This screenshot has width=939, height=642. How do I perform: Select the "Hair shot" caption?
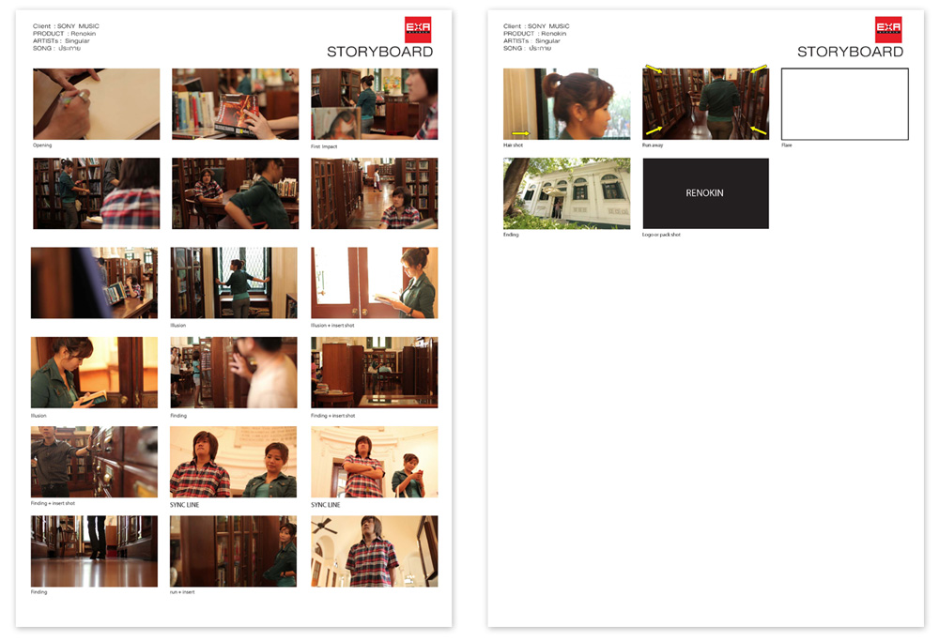click(x=514, y=145)
